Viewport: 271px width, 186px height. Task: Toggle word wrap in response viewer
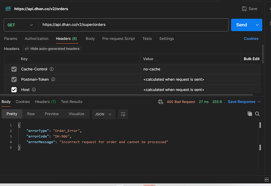pyautogui.click(x=123, y=114)
